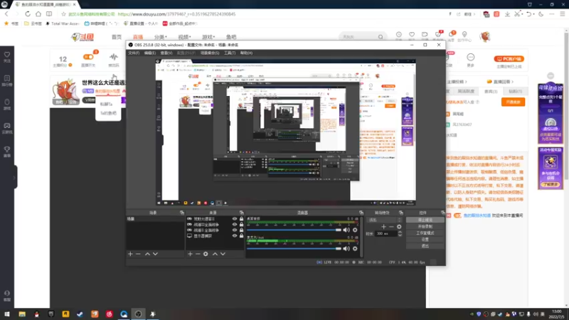Toggle the Douyu live broadcast switch

(x=87, y=57)
